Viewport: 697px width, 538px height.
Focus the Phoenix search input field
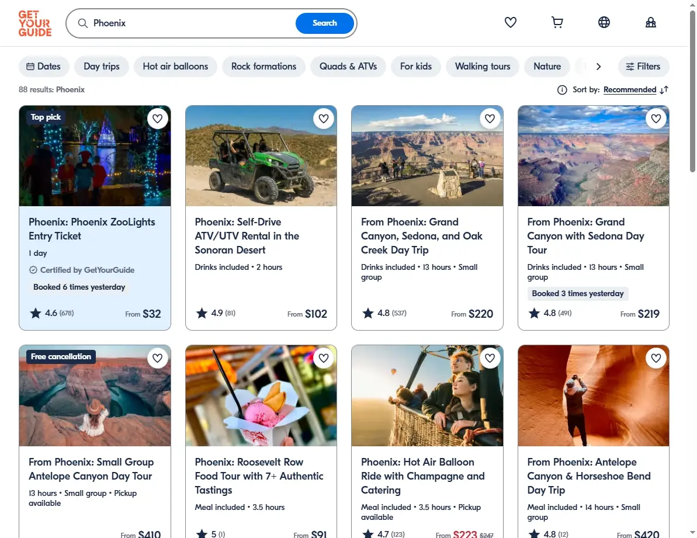point(191,23)
